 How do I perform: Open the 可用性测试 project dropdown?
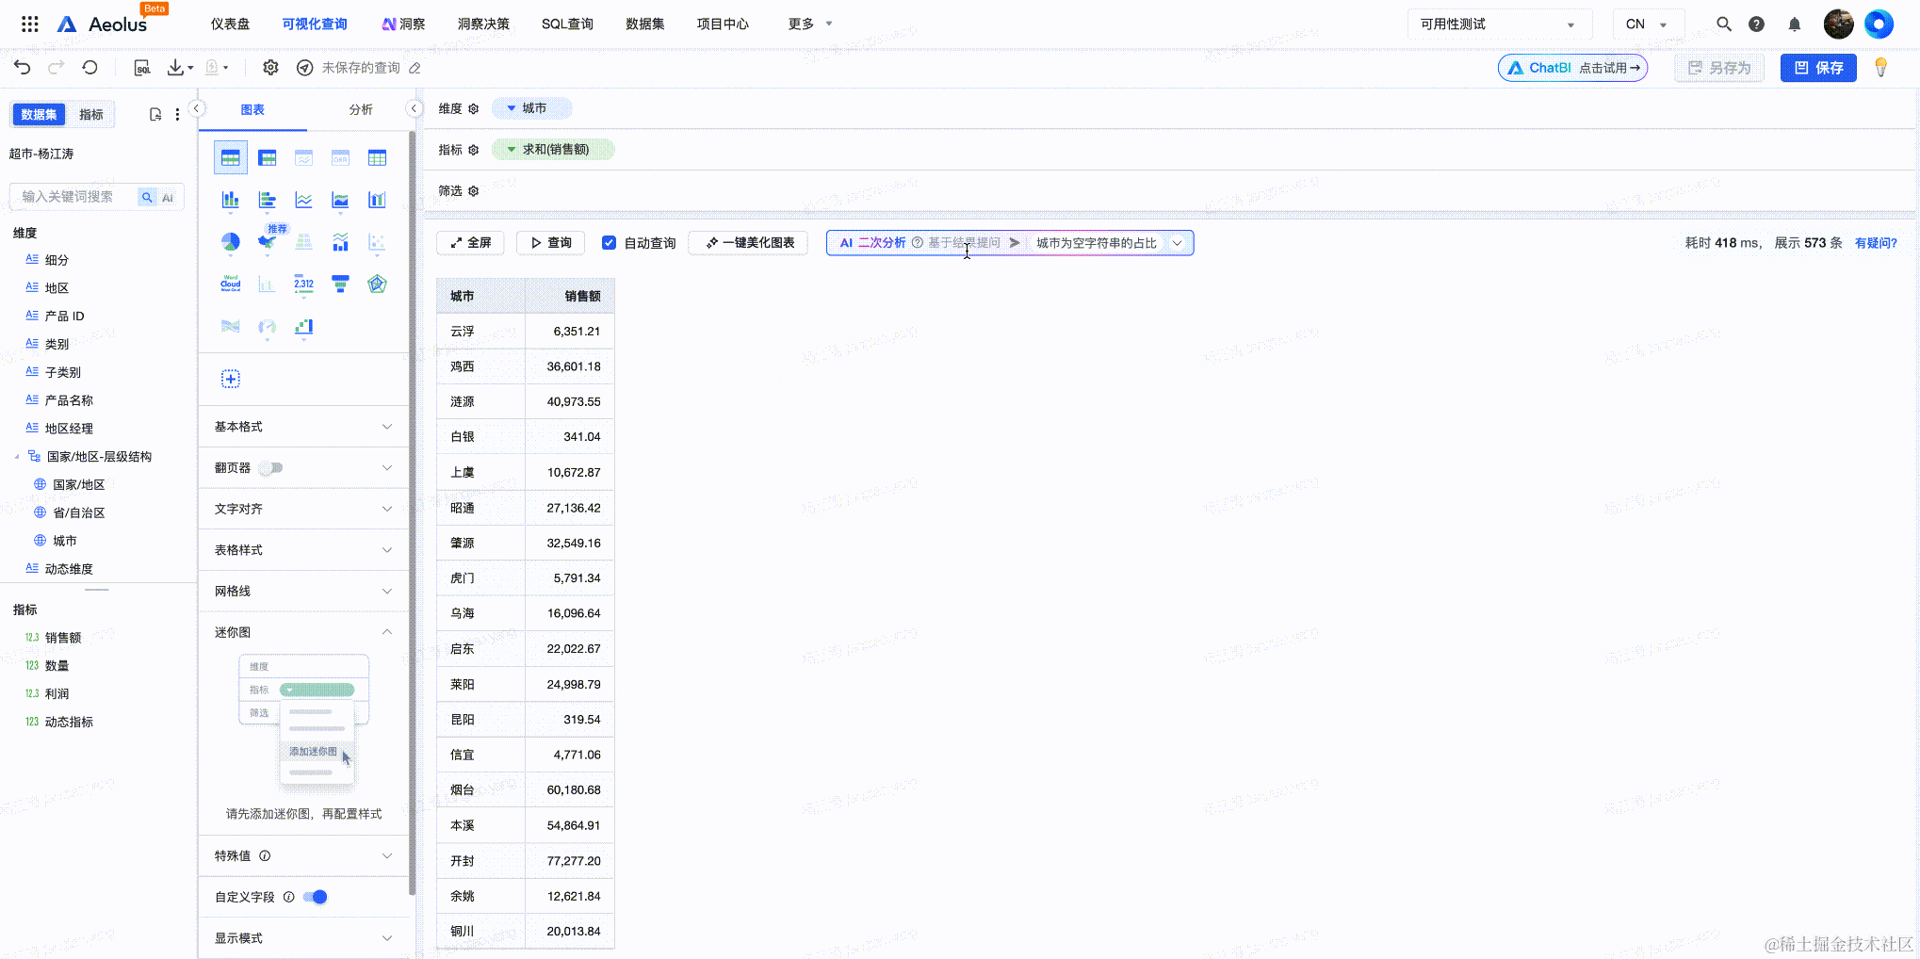coord(1499,24)
